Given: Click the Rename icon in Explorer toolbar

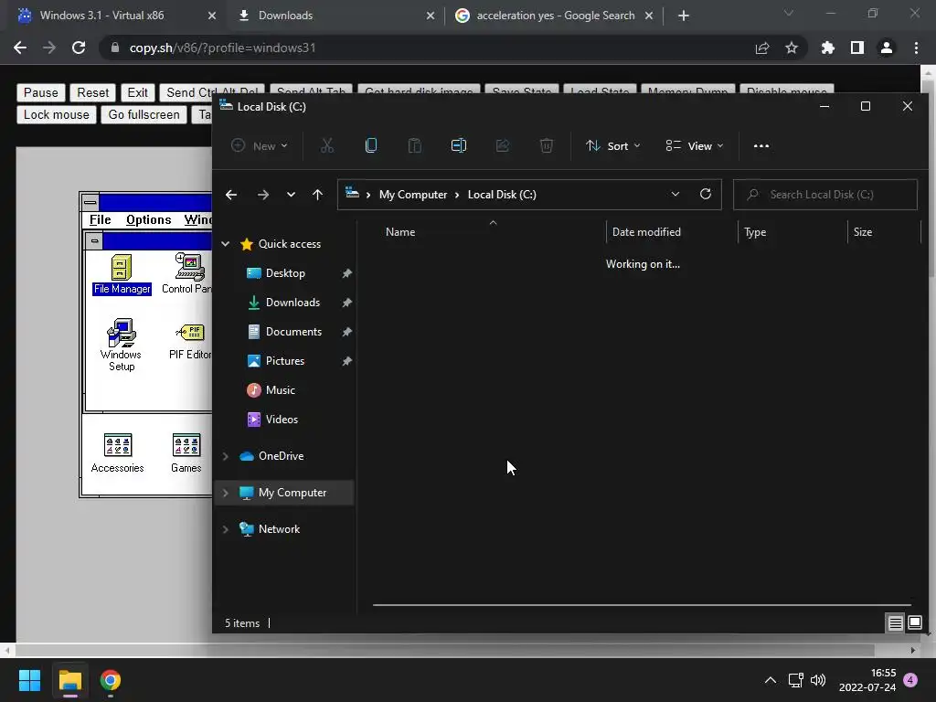Looking at the screenshot, I should click(459, 145).
